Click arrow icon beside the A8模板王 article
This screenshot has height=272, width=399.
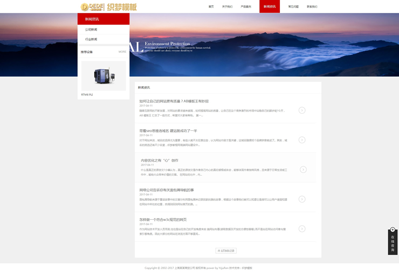click(x=302, y=110)
